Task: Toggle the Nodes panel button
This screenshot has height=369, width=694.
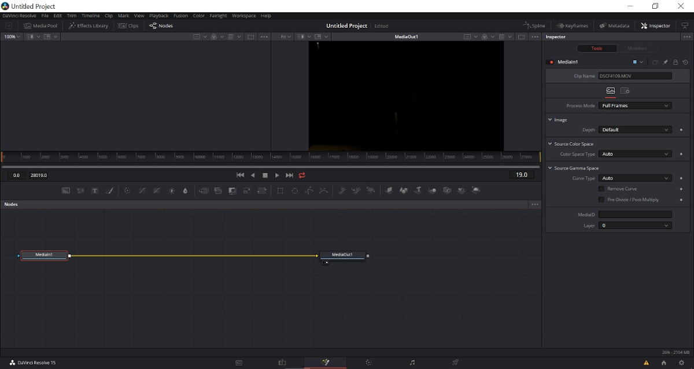Action: pos(161,25)
